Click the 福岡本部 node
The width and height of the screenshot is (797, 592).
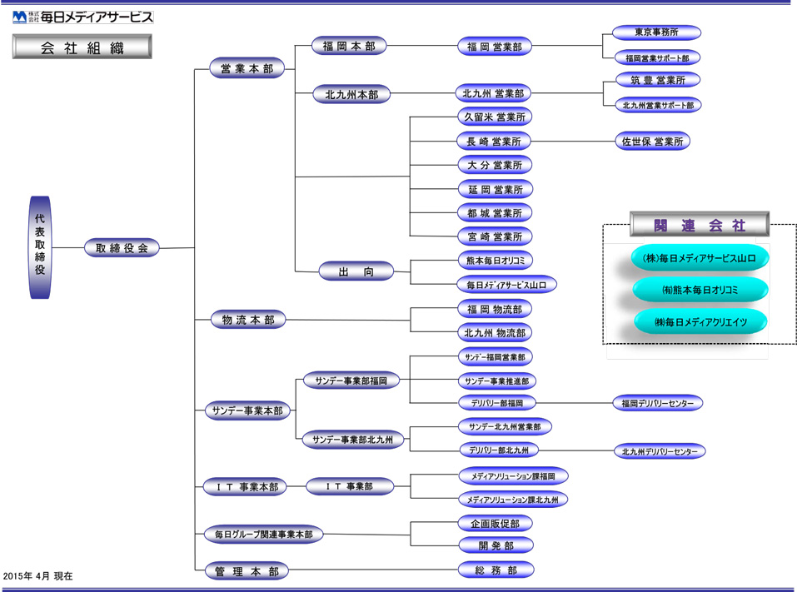pyautogui.click(x=349, y=47)
